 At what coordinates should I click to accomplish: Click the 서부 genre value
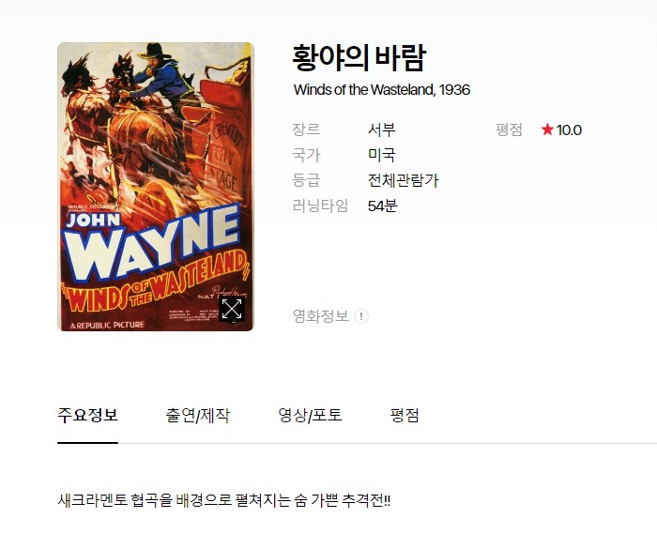pos(381,130)
